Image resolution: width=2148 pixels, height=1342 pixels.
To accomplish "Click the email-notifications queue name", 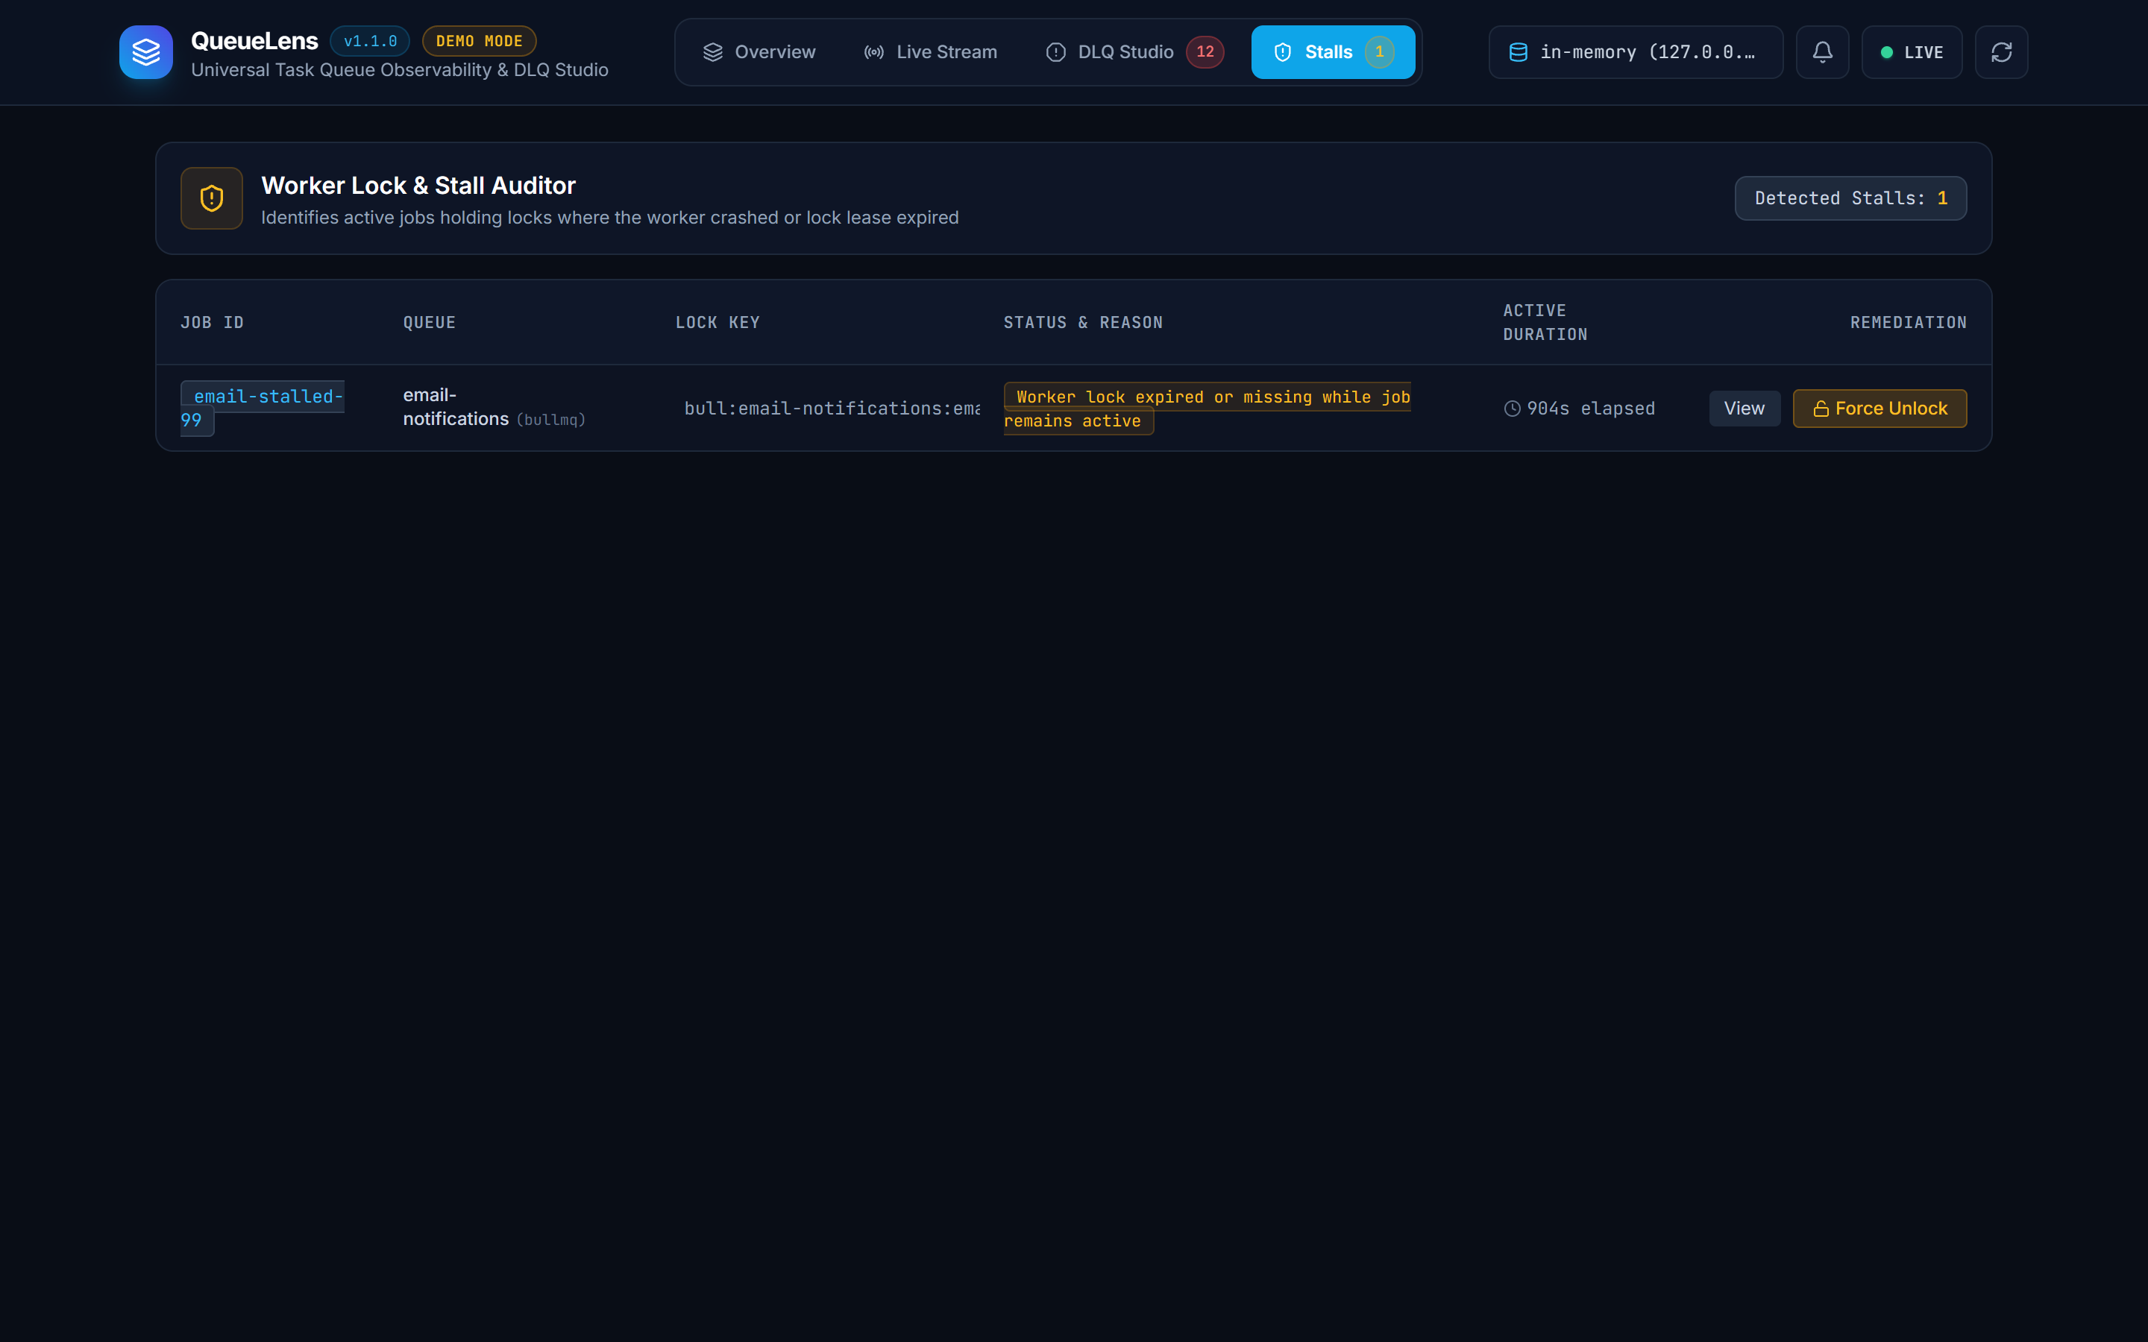I will 456,407.
